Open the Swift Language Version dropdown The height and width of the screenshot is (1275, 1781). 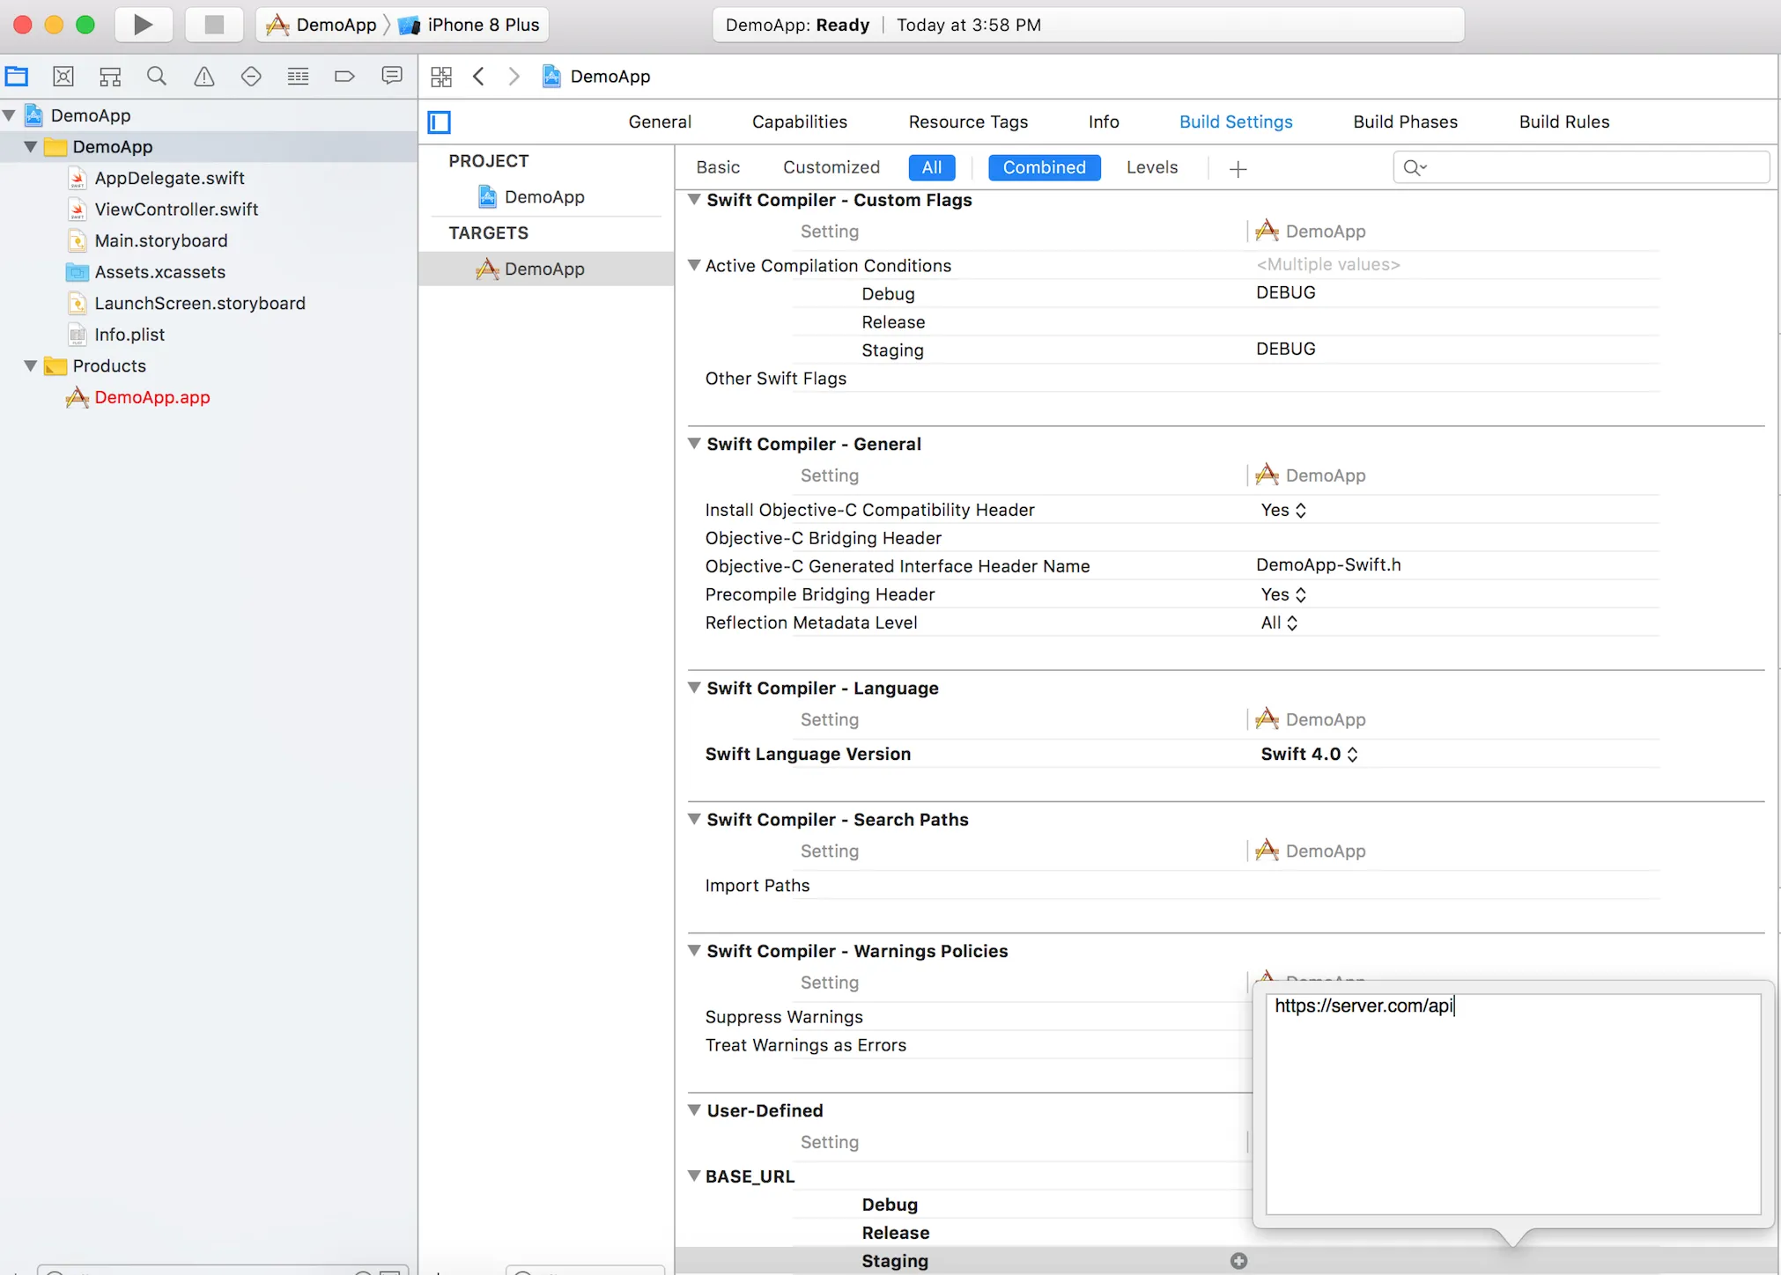1309,754
